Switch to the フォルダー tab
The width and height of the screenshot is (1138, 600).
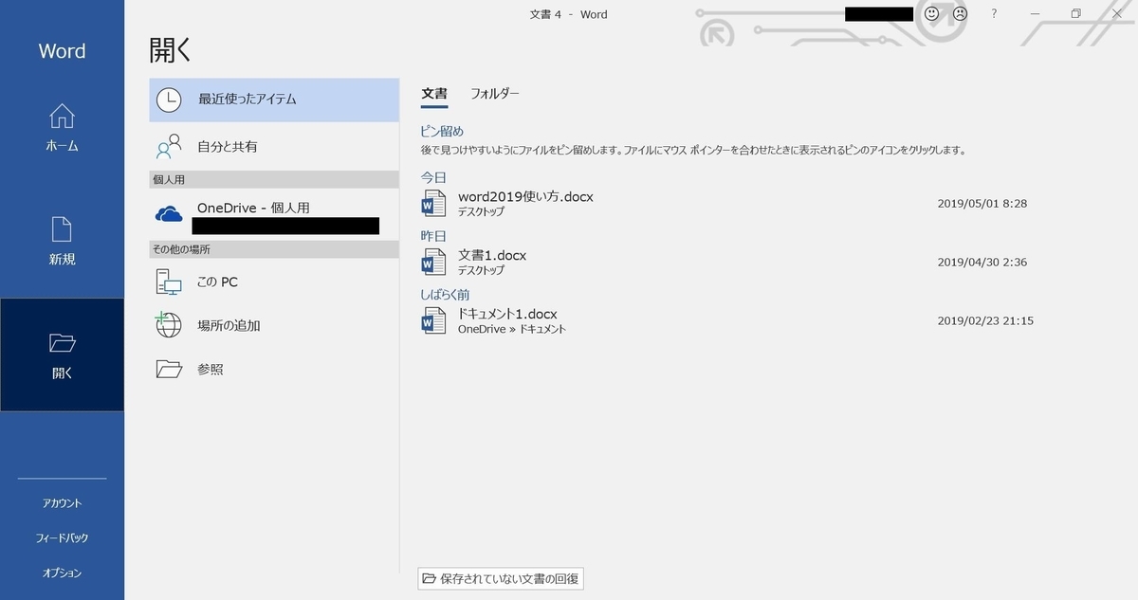click(495, 94)
